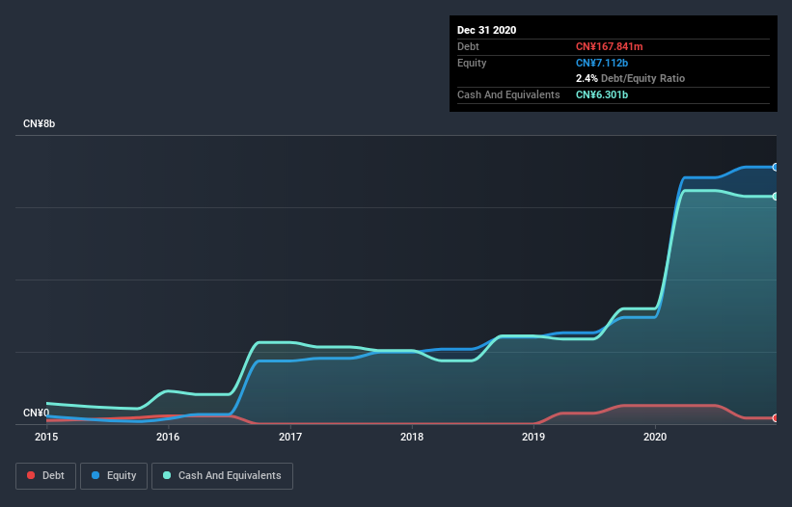
Task: Click the CN¥8b axis label
Action: [x=39, y=123]
